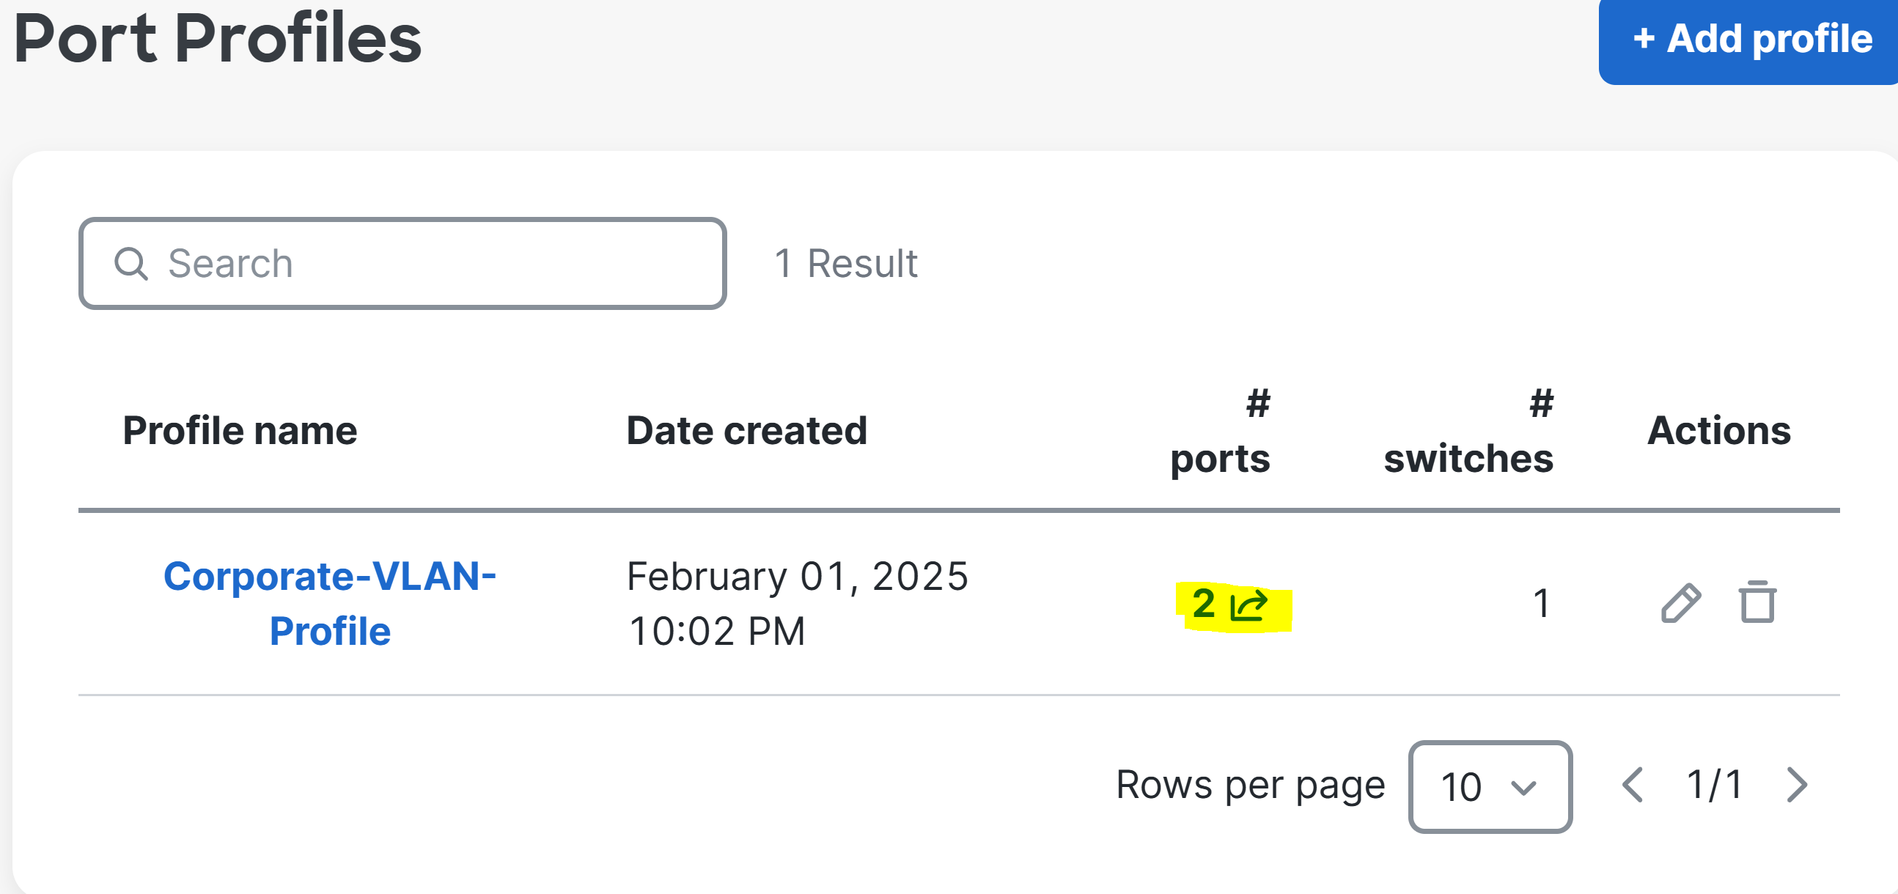The image size is (1898, 894).
Task: Click the February 01, 2025 date cell
Action: (797, 603)
